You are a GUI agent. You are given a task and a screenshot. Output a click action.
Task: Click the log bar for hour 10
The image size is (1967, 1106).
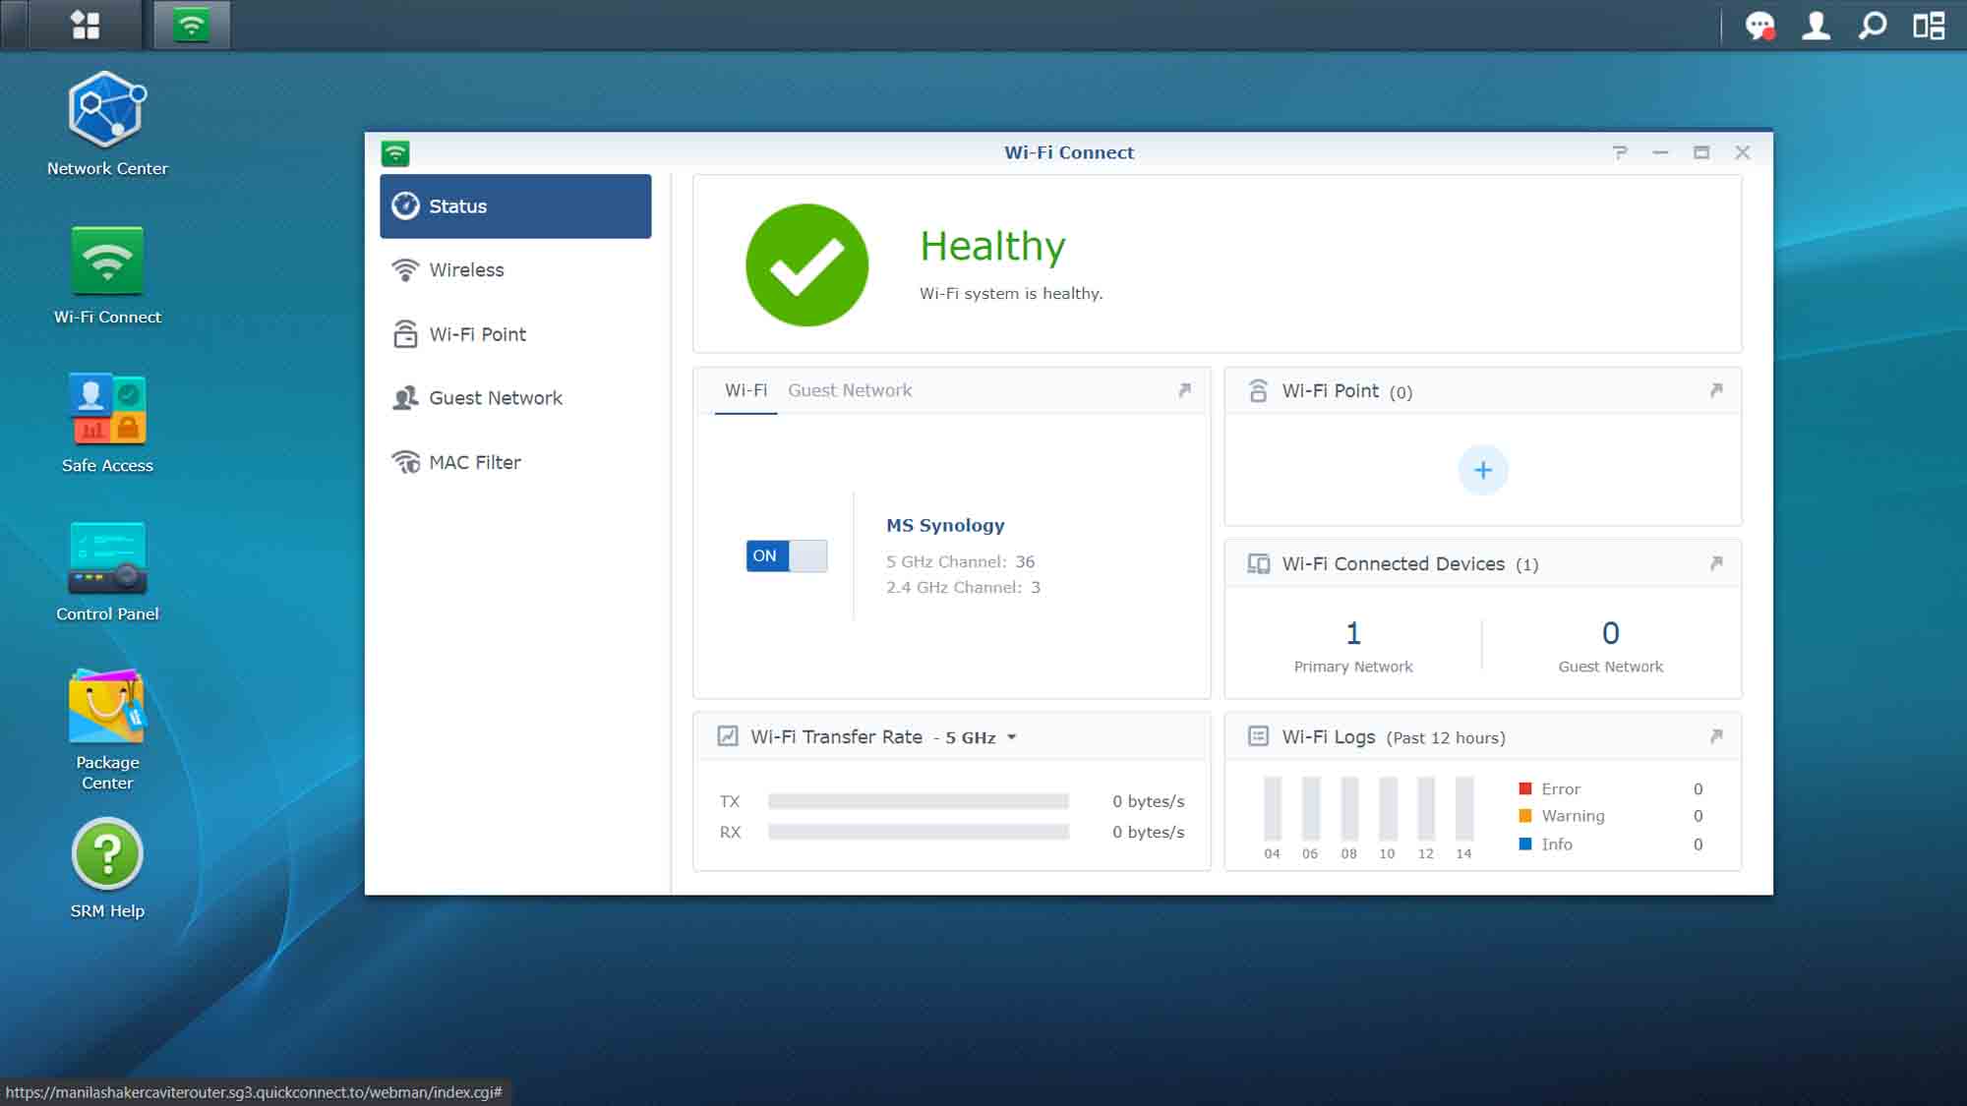click(x=1388, y=808)
